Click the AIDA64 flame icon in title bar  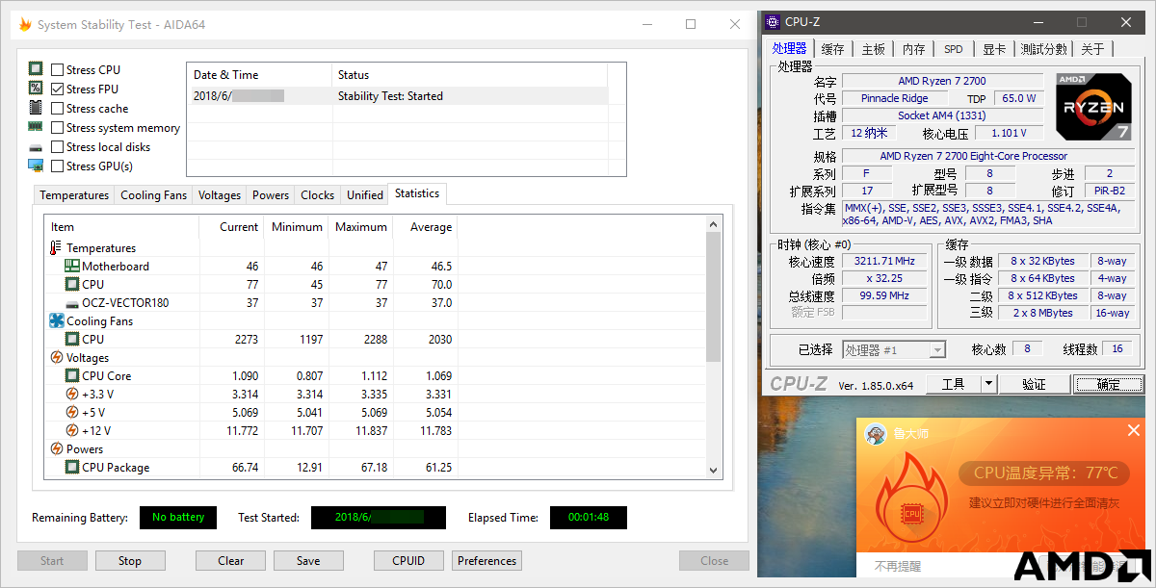pos(24,25)
